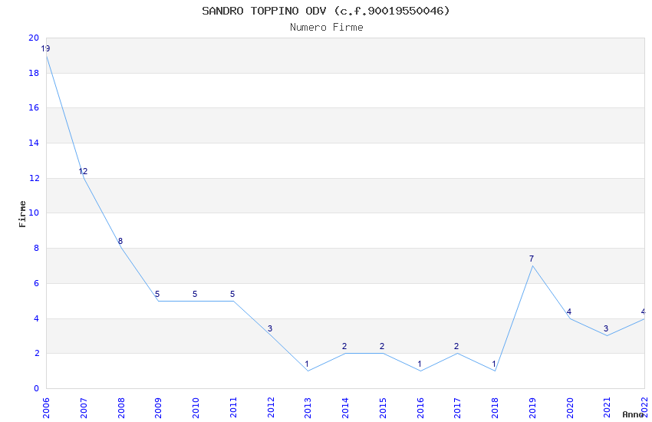The height and width of the screenshot is (422, 652).
Task: Select the year 2012 axis label
Action: tap(270, 407)
